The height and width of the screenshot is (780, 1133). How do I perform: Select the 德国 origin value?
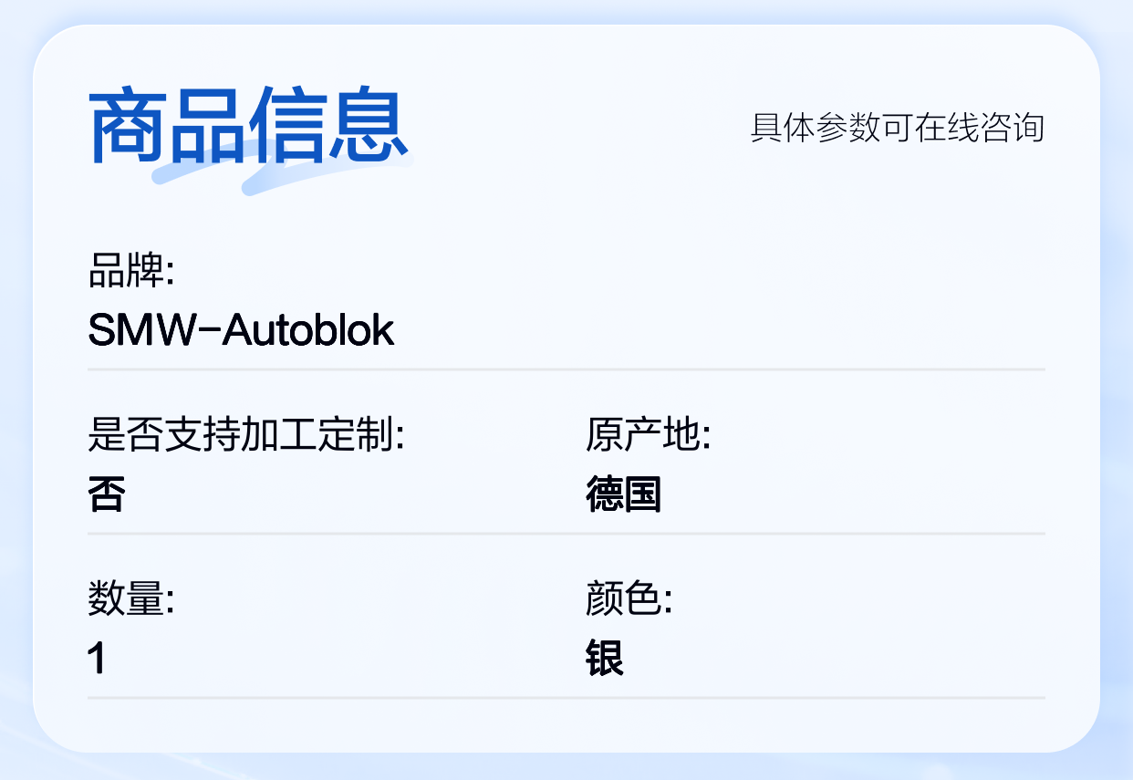pyautogui.click(x=623, y=494)
